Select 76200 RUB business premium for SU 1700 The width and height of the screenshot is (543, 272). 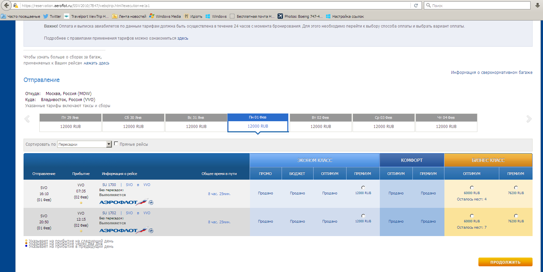pos(516,187)
